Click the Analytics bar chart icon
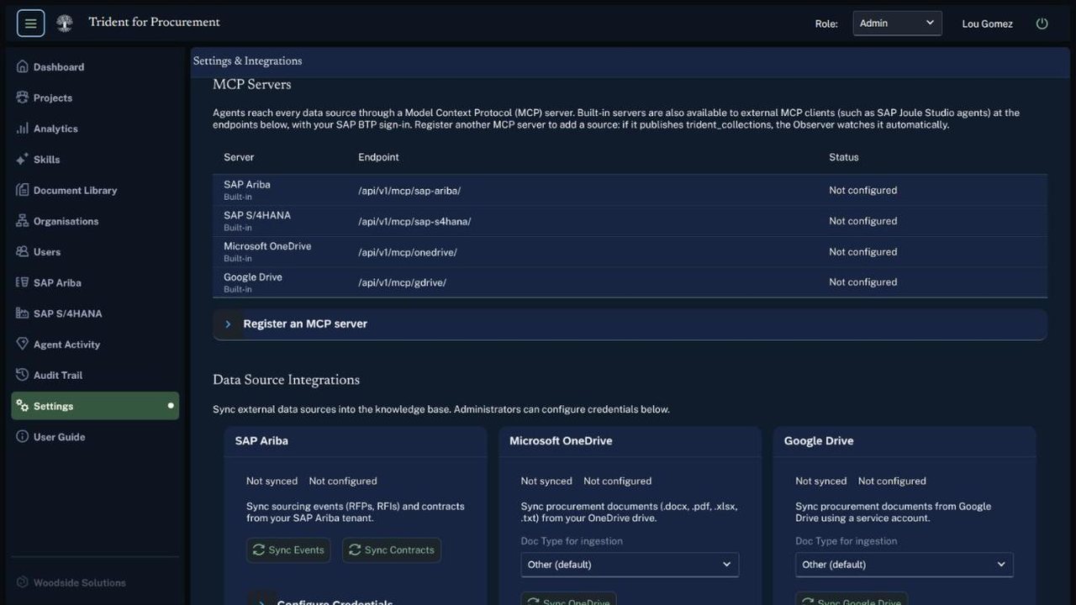Screen dimensions: 1076x605 point(23,129)
